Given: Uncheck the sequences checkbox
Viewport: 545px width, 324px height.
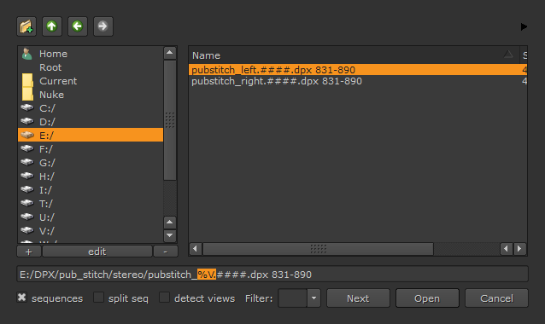Looking at the screenshot, I should click(x=22, y=298).
